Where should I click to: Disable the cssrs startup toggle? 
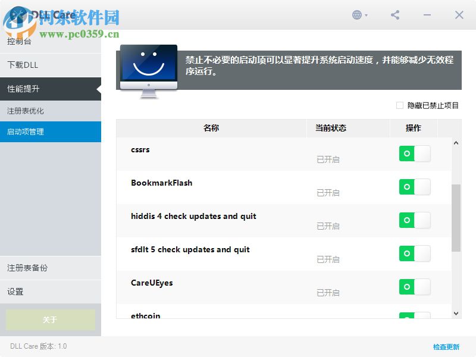click(415, 154)
